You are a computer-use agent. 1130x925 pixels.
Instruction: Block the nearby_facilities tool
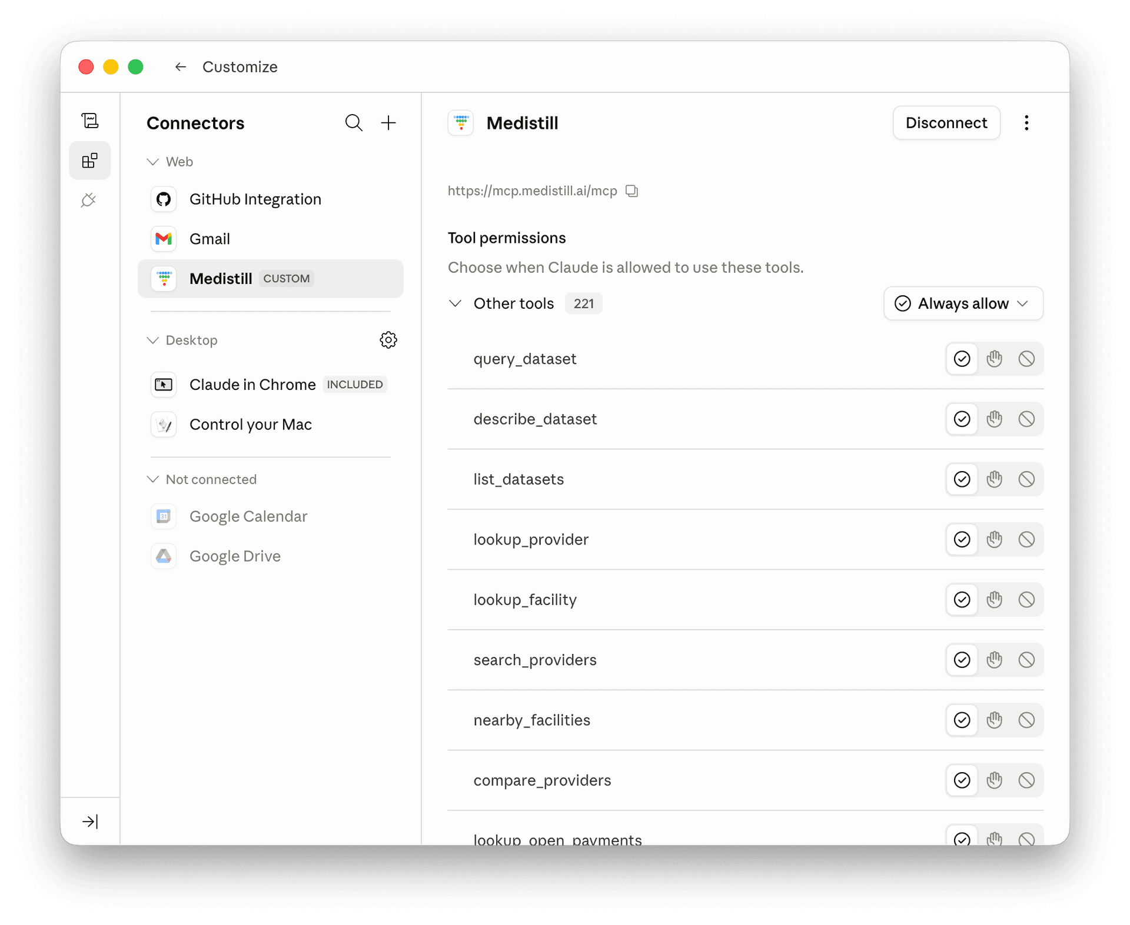(1026, 720)
